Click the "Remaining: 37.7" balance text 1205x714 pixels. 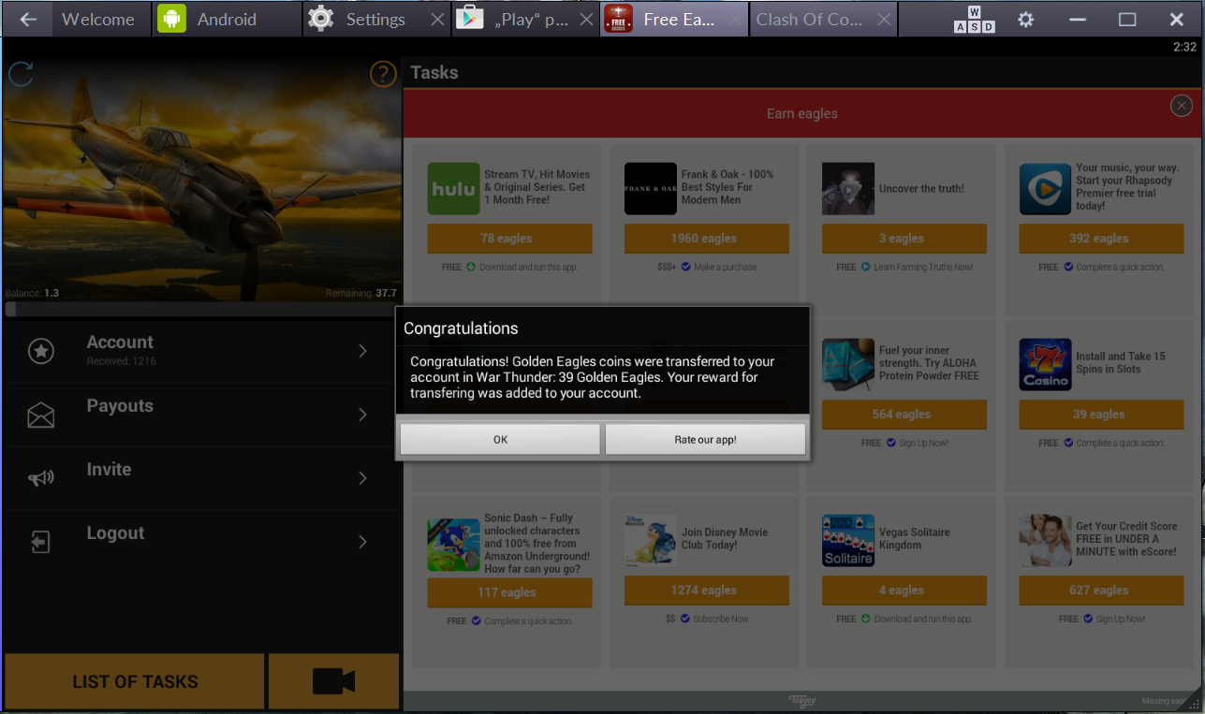361,293
